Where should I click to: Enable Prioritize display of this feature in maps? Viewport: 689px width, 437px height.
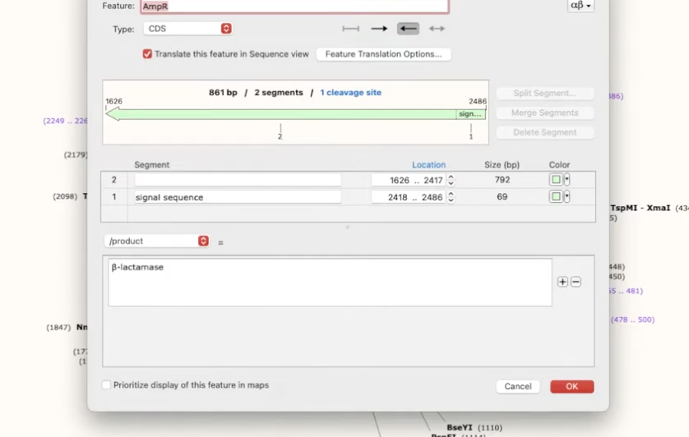point(106,384)
